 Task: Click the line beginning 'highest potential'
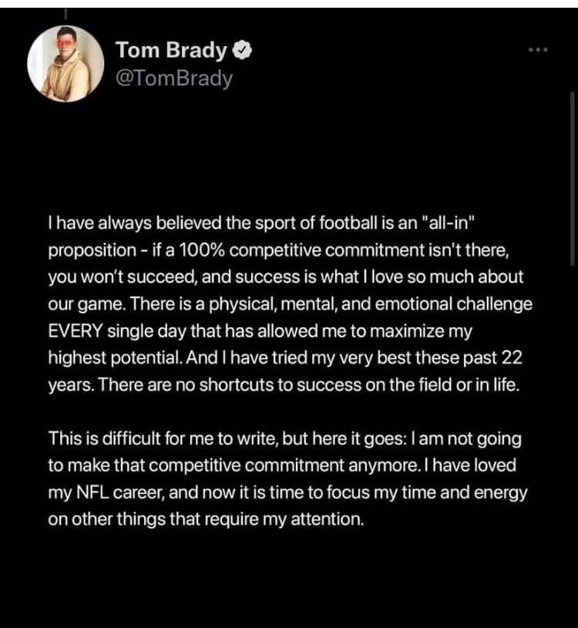pos(285,358)
